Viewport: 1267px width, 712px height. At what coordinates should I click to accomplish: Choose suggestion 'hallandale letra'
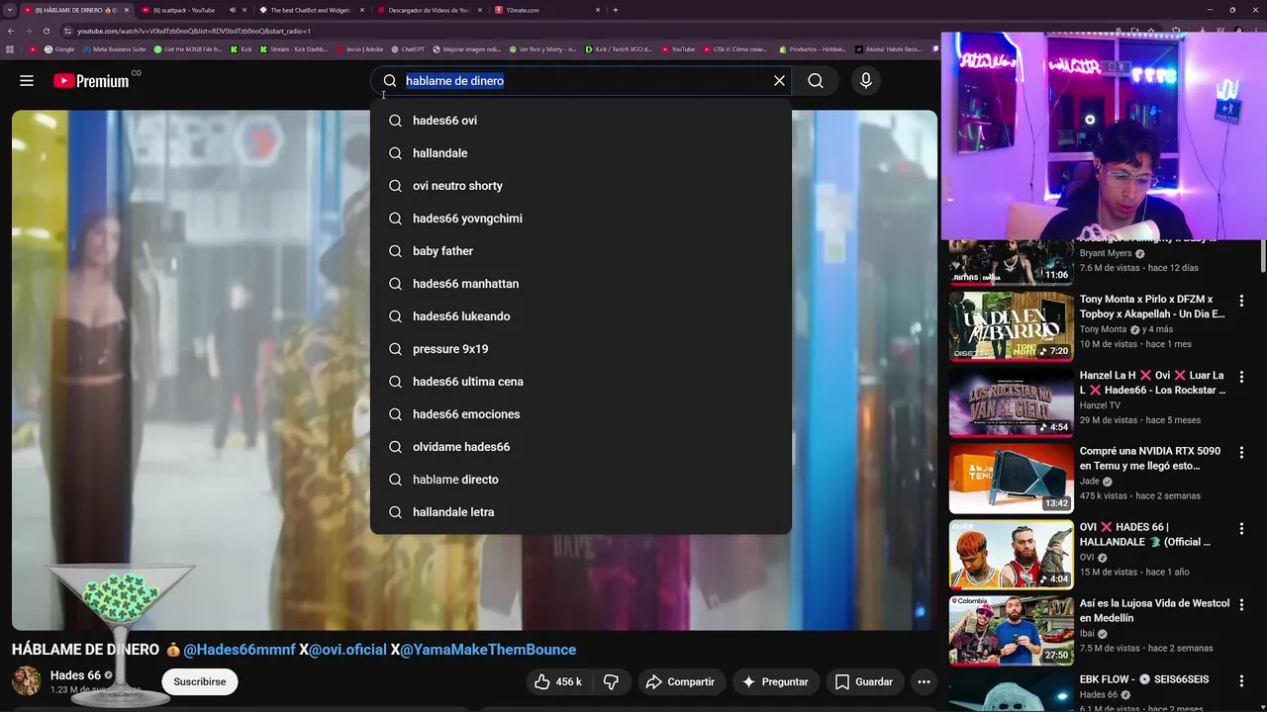(x=581, y=512)
